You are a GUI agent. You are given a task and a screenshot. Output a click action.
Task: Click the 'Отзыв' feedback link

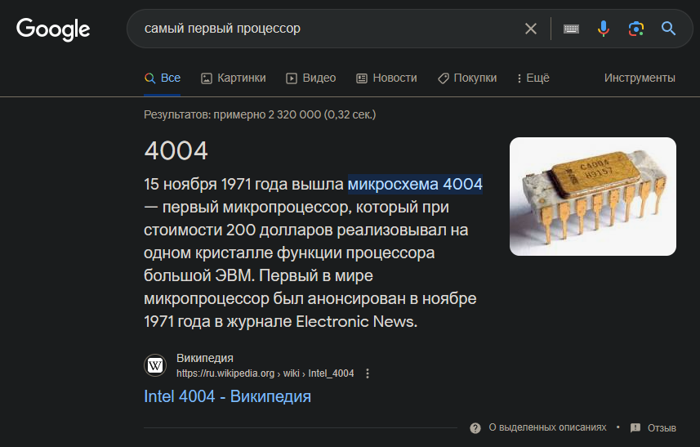point(662,428)
